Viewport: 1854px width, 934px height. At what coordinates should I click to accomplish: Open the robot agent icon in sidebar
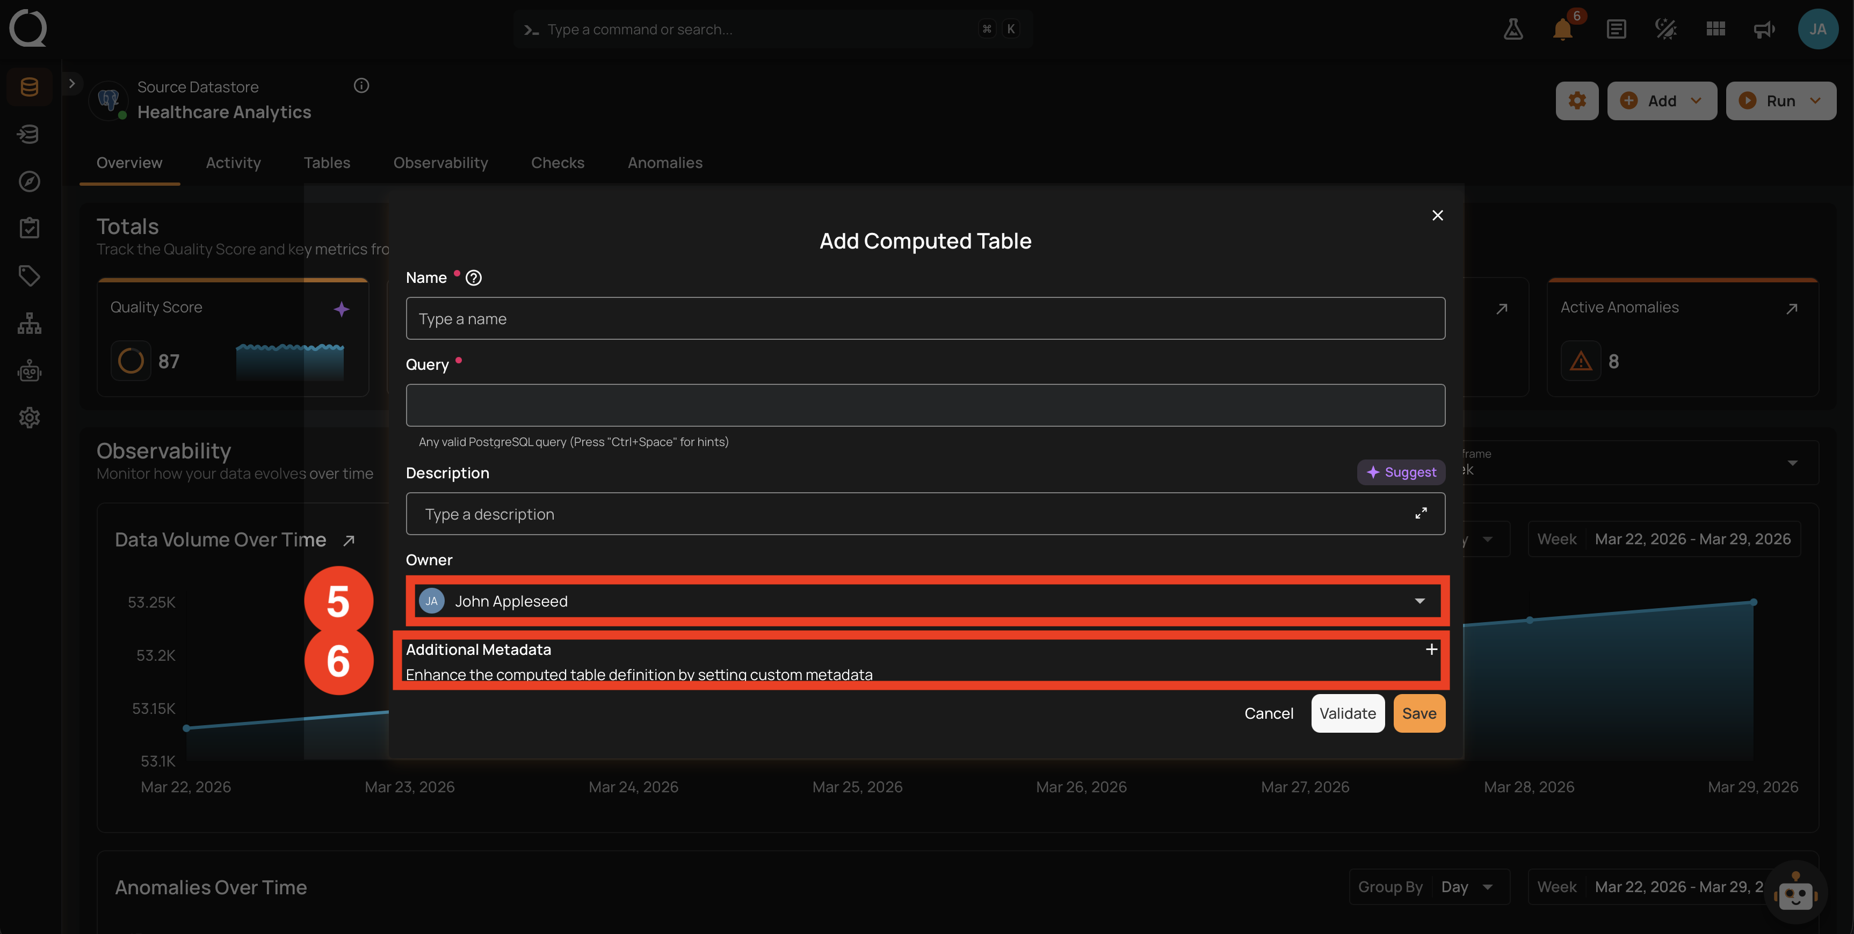[29, 370]
